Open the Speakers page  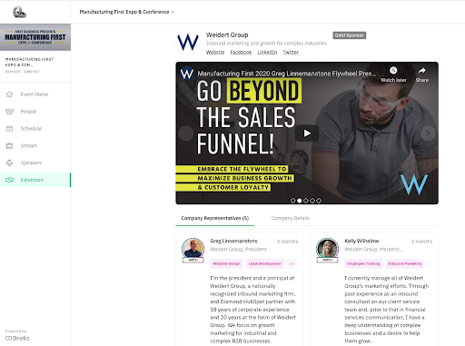[35, 163]
